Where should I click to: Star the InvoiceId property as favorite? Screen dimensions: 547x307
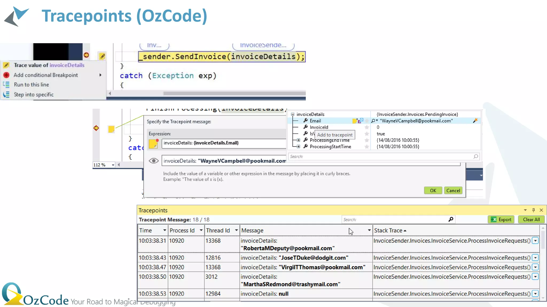(x=367, y=127)
